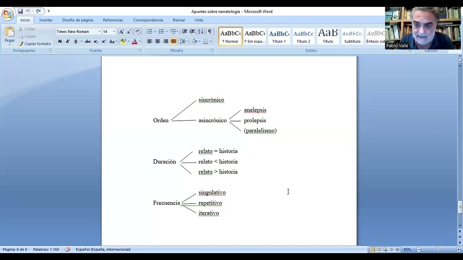Decrease paragraph indent
Screen dimensions: 463x260
(184, 32)
